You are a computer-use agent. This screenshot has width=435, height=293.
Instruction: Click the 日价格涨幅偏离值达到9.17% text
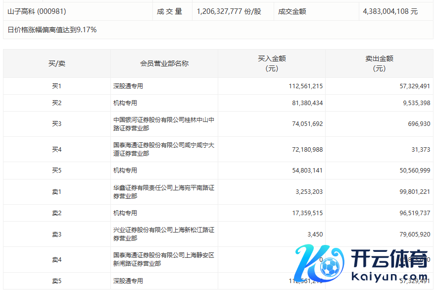(x=52, y=30)
